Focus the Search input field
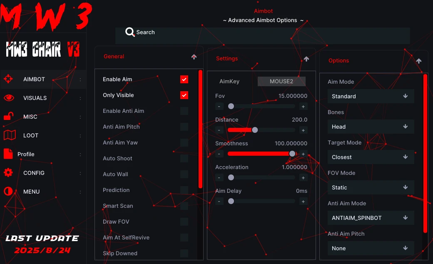The height and width of the screenshot is (264, 433). pos(263,36)
